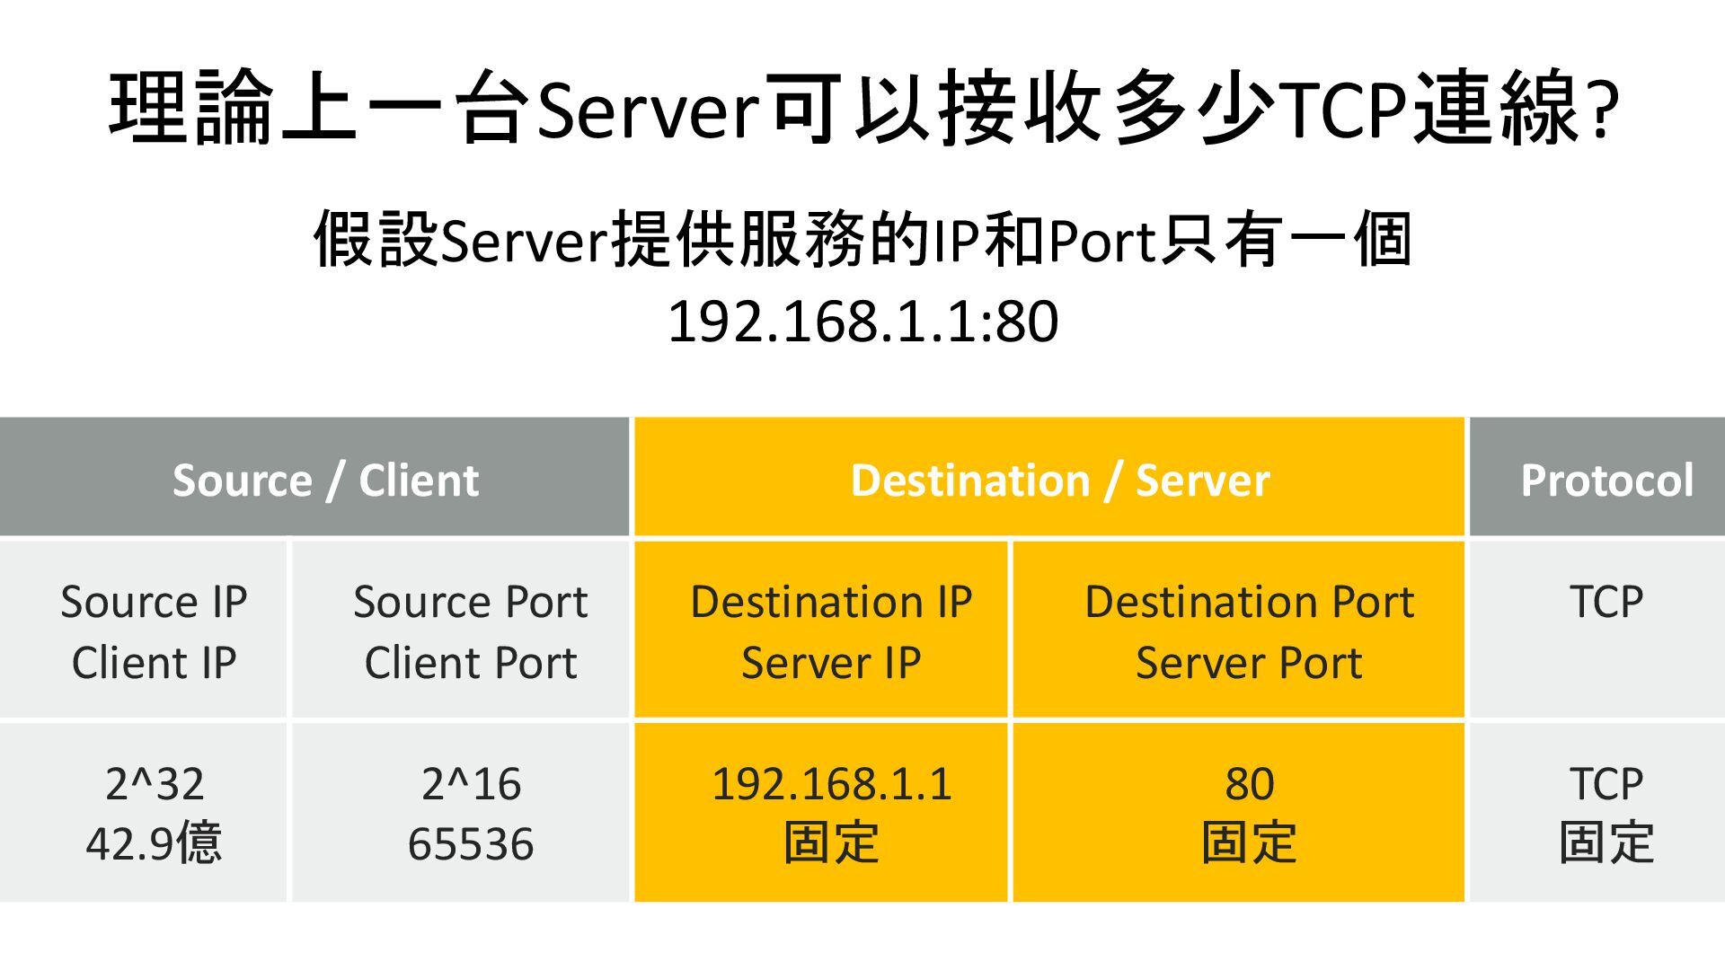
Task: Click the TCP 固定 cell
Action: tap(1597, 812)
